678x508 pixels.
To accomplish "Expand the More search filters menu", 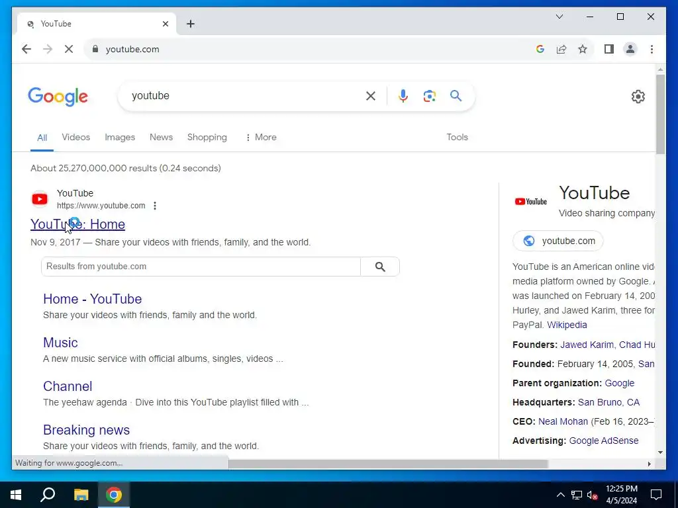I will coord(261,138).
